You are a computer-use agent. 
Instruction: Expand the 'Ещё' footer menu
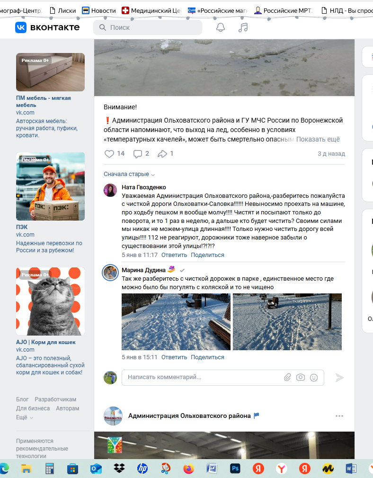[25, 417]
